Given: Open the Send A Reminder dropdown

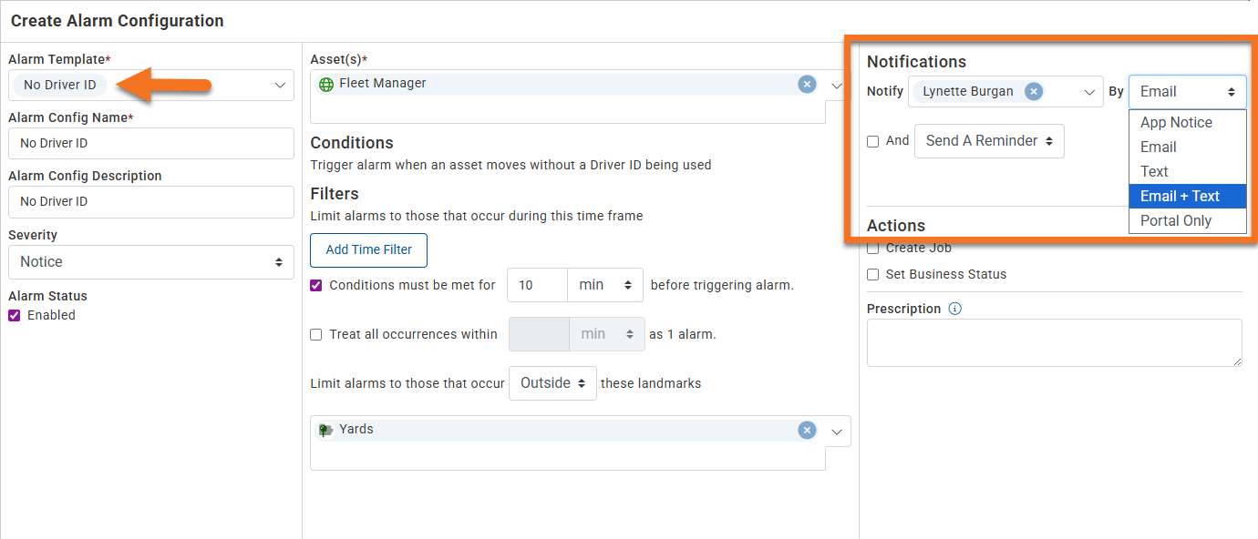Looking at the screenshot, I should click(x=989, y=141).
